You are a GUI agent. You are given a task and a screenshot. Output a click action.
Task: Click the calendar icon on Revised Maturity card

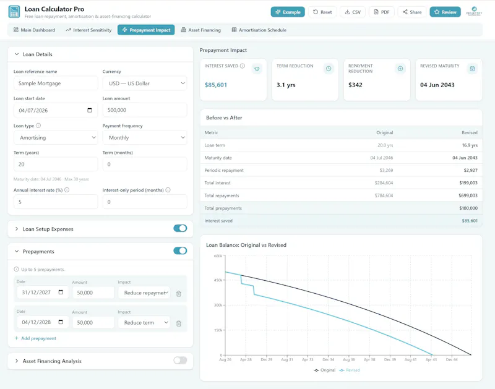click(x=472, y=69)
